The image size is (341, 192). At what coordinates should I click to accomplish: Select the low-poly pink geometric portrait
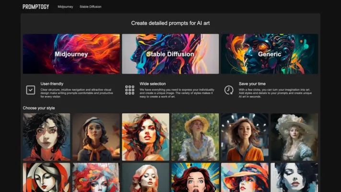[x=145, y=178]
